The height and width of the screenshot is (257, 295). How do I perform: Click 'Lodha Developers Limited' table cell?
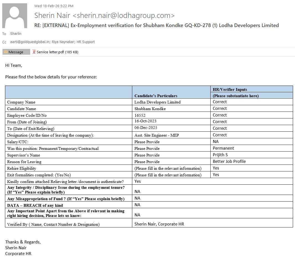pyautogui.click(x=157, y=102)
